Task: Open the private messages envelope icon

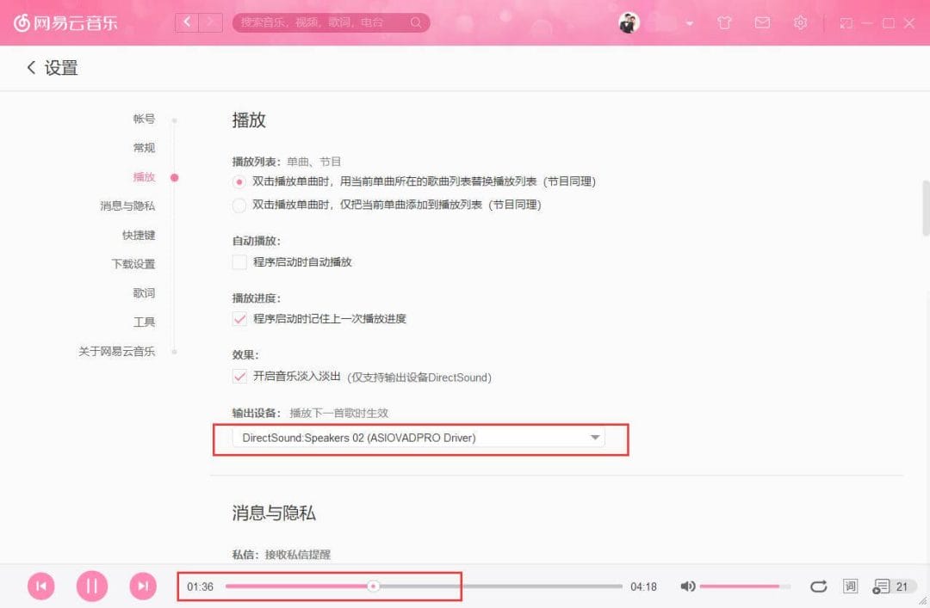Action: click(x=762, y=23)
